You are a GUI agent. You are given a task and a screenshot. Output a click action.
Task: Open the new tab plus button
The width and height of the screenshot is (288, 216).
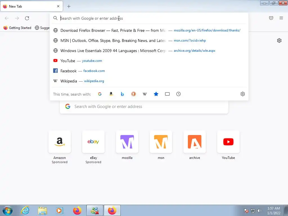click(69, 6)
